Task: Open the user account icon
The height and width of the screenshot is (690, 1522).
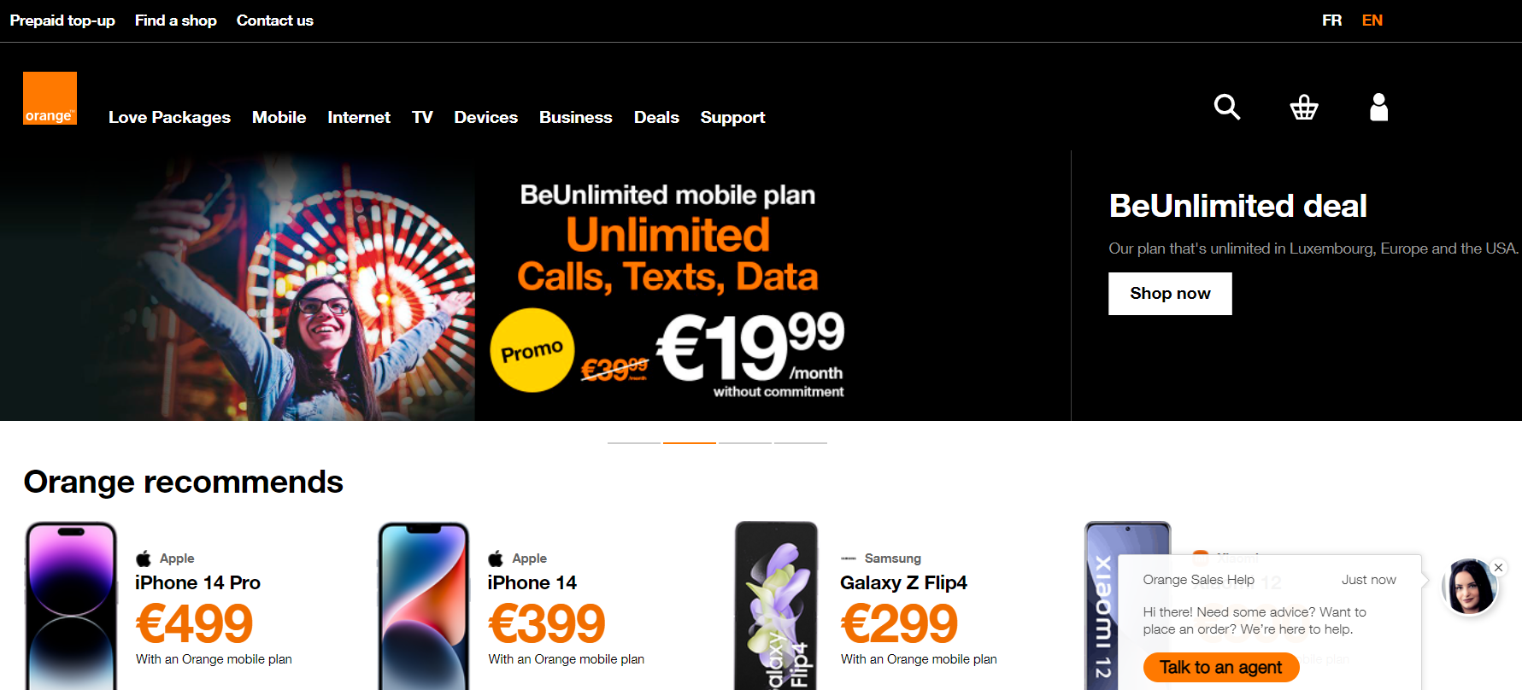Action: pos(1378,107)
